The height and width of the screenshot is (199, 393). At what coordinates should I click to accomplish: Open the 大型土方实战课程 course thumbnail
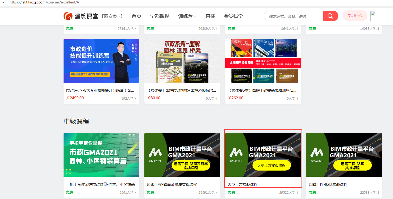263,155
